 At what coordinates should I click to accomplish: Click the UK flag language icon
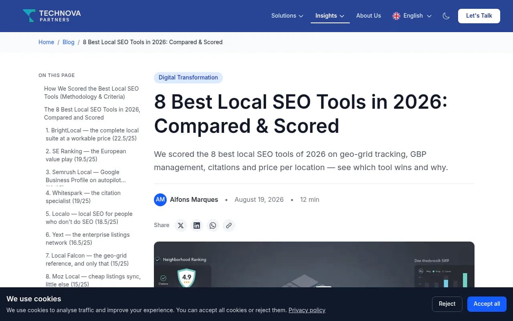[396, 16]
